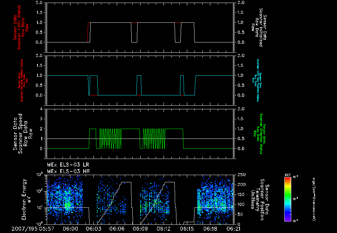Select the 10^1 tick on Electron Energy axis
This screenshot has height=233, width=337.
(x=39, y=208)
